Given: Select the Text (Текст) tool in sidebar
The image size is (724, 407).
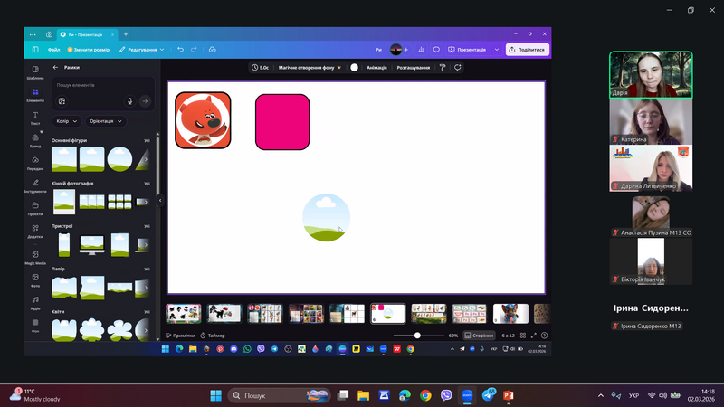Looking at the screenshot, I should [x=35, y=118].
